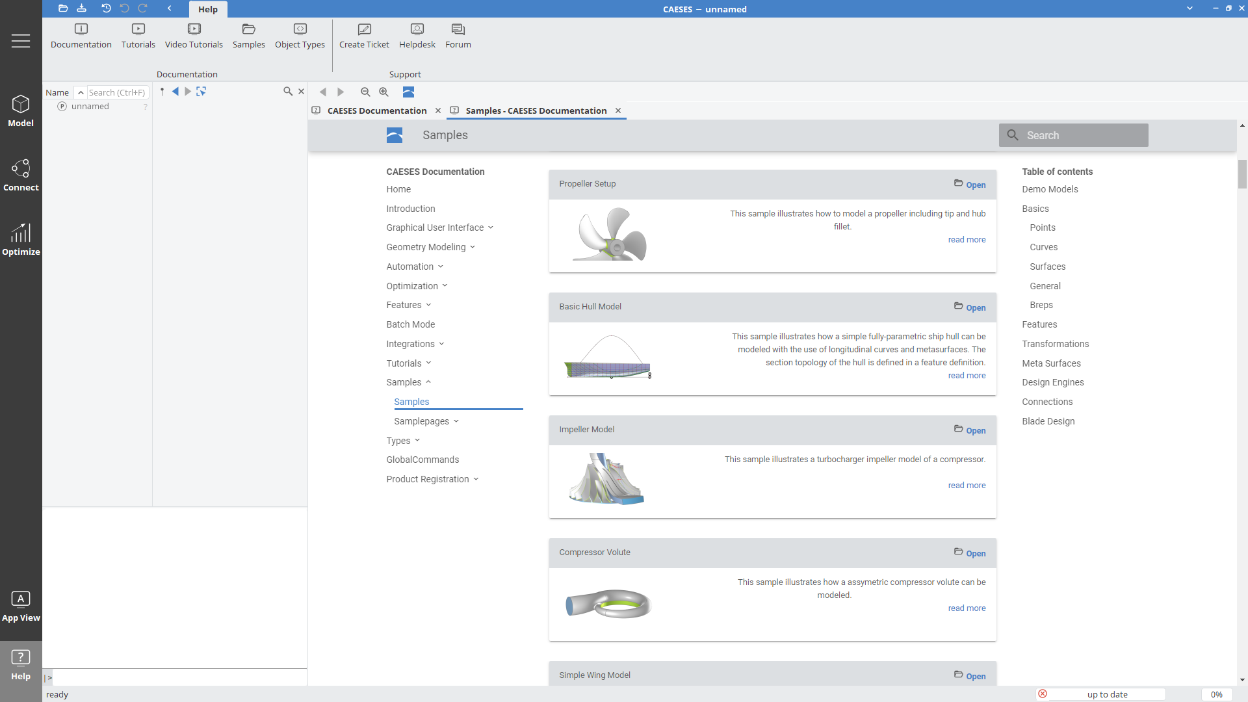The width and height of the screenshot is (1248, 702).
Task: Switch to the Model workspace icon
Action: click(21, 111)
